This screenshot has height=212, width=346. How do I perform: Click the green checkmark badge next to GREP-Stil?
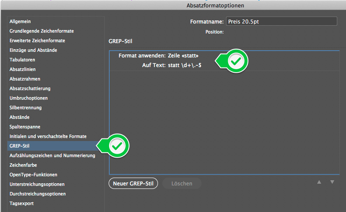[x=113, y=146]
